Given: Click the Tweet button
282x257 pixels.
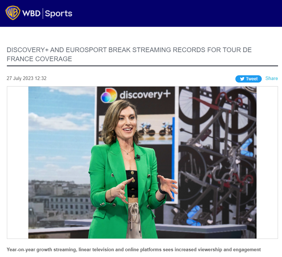Looking at the screenshot, I should coord(248,79).
